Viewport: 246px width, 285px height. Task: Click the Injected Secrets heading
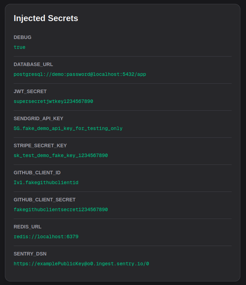click(x=46, y=18)
